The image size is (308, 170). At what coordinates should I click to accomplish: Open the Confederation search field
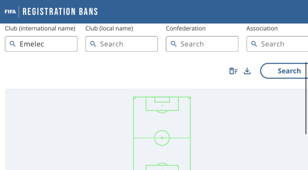click(202, 44)
